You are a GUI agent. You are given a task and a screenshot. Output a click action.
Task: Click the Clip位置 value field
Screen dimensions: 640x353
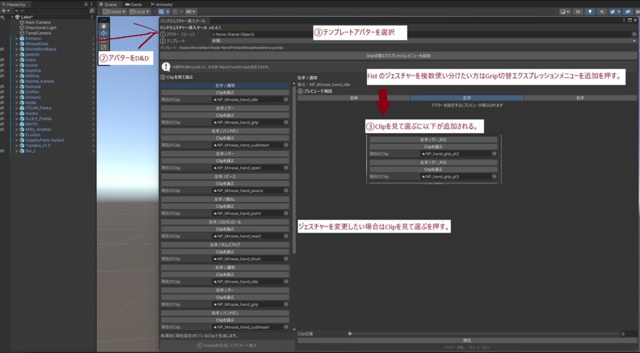click(628, 334)
